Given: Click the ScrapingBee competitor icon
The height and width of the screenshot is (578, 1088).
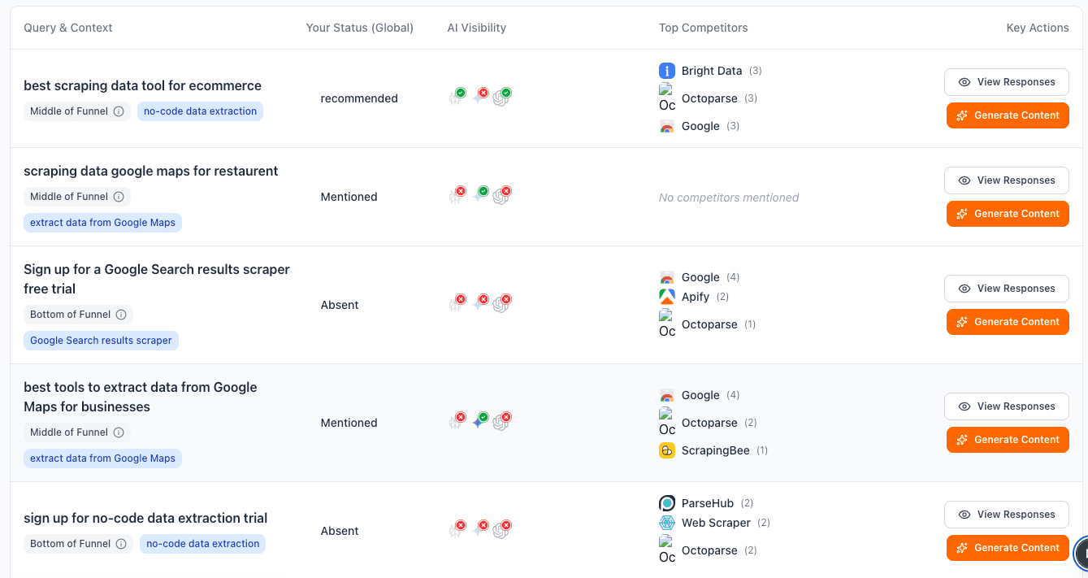Looking at the screenshot, I should tap(666, 450).
